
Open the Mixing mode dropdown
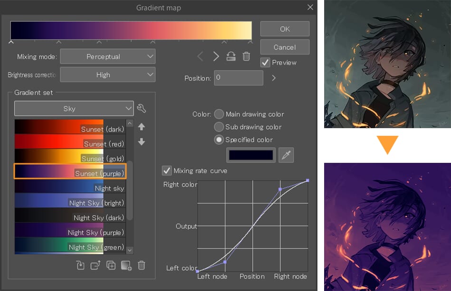click(107, 56)
